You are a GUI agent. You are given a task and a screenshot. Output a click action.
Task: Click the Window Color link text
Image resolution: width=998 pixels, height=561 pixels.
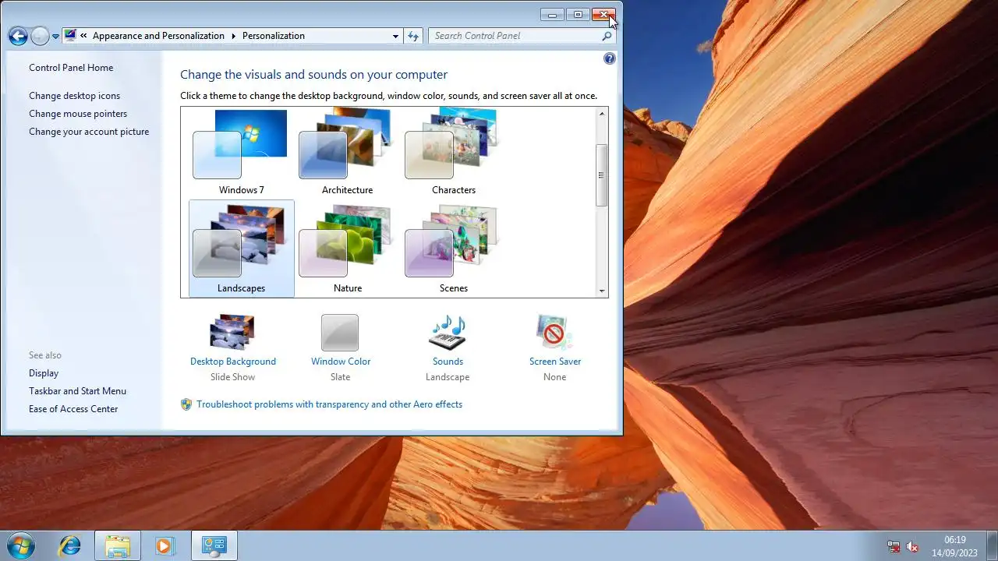[x=341, y=362]
